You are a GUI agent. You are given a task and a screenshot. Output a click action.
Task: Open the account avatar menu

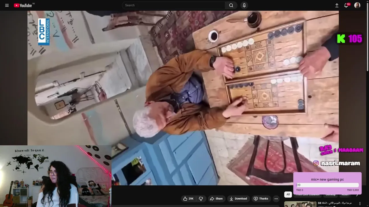357,5
